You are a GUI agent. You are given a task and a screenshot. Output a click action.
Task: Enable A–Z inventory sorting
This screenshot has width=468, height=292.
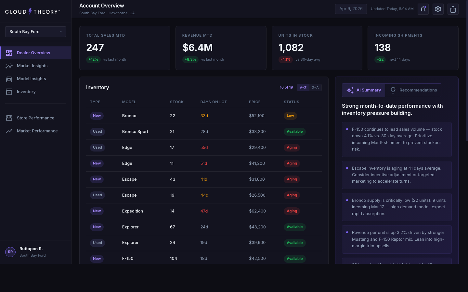click(x=303, y=87)
